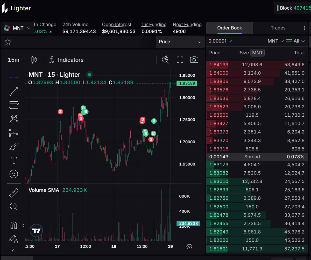This screenshot has height=260, width=311.
Task: Click the 1hr Funding label
Action: (154, 25)
